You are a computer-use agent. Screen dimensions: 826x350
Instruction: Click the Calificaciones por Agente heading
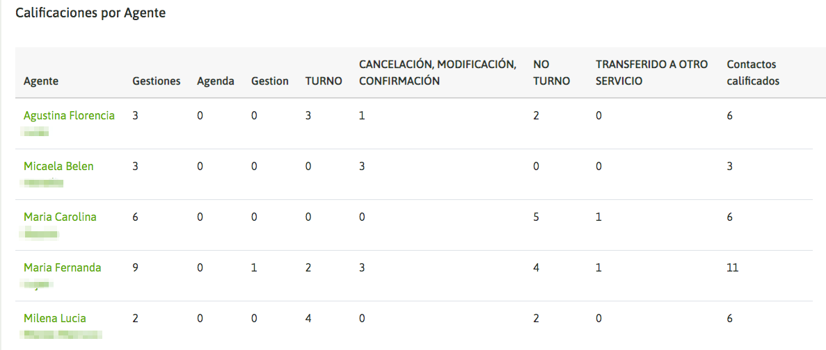pos(90,13)
